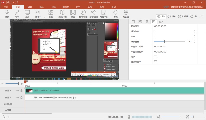Screen dimensions: 206x120
Task: Click the preview zoom slider at bottom right
Action: pyautogui.click(x=197, y=117)
